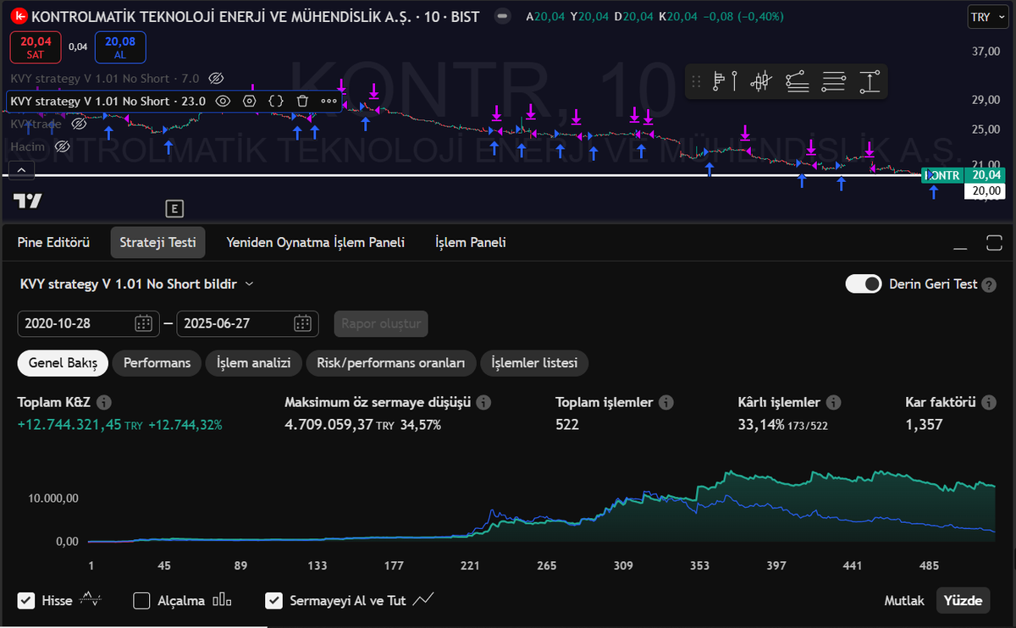1016x628 pixels.
Task: Click the +12.744.321,45 net profit value
Action: click(x=70, y=425)
